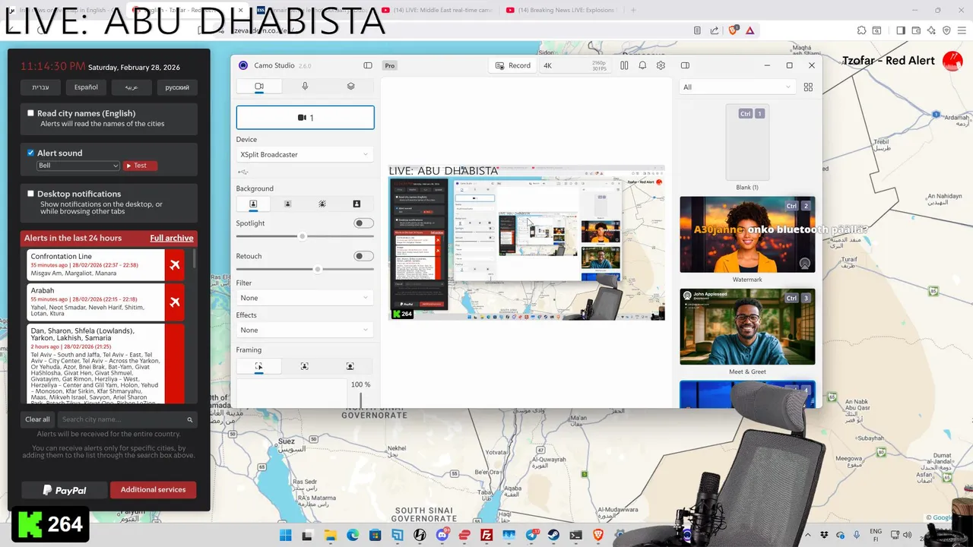
Task: Switch Red Alert language to Español
Action: 86,87
